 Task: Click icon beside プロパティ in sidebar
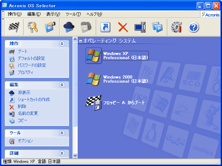pos(11,73)
